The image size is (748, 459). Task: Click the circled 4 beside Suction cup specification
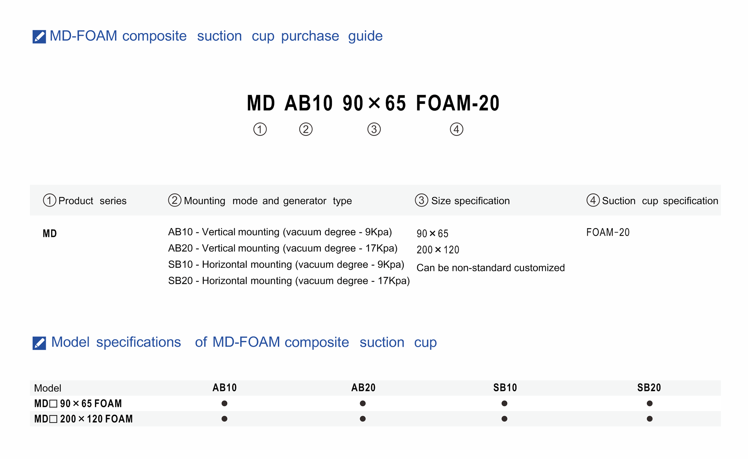(x=593, y=200)
